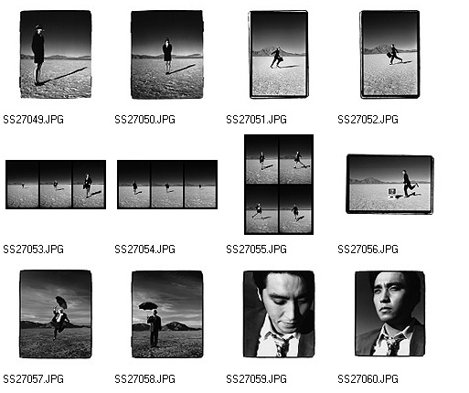Choose the SS27053.JPG triptych thumbnail
The height and width of the screenshot is (393, 469).
pos(56,185)
